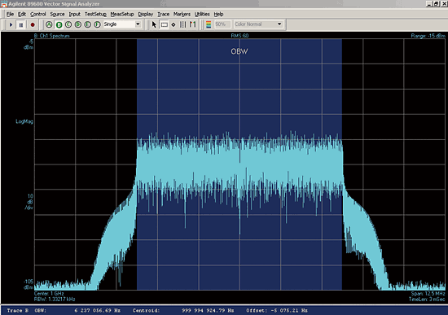448x315 pixels.
Task: Start measurement with the play button
Action: tap(11, 24)
